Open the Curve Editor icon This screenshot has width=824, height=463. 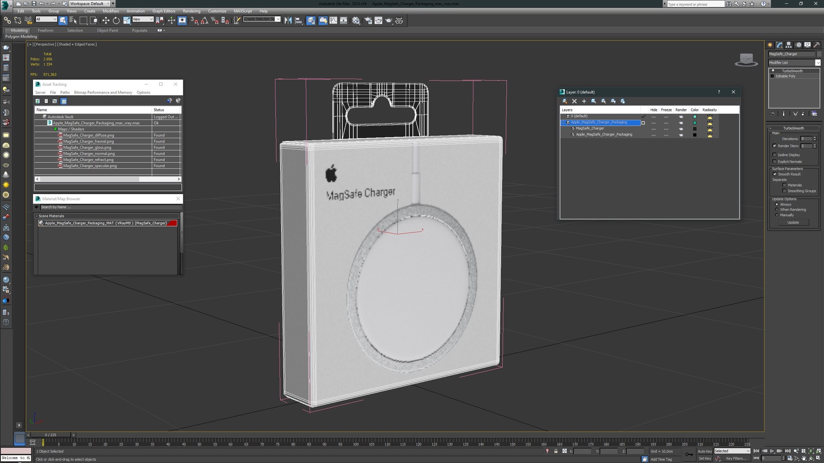tap(333, 21)
